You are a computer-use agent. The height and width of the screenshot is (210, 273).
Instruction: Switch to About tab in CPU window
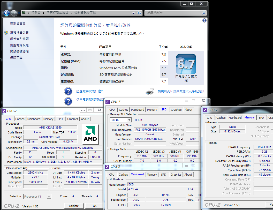tap(85, 119)
